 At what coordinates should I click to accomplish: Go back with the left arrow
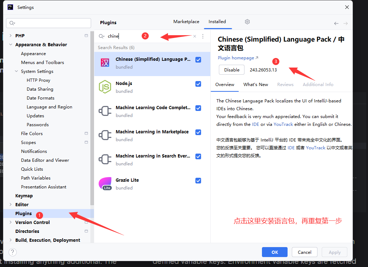click(336, 23)
